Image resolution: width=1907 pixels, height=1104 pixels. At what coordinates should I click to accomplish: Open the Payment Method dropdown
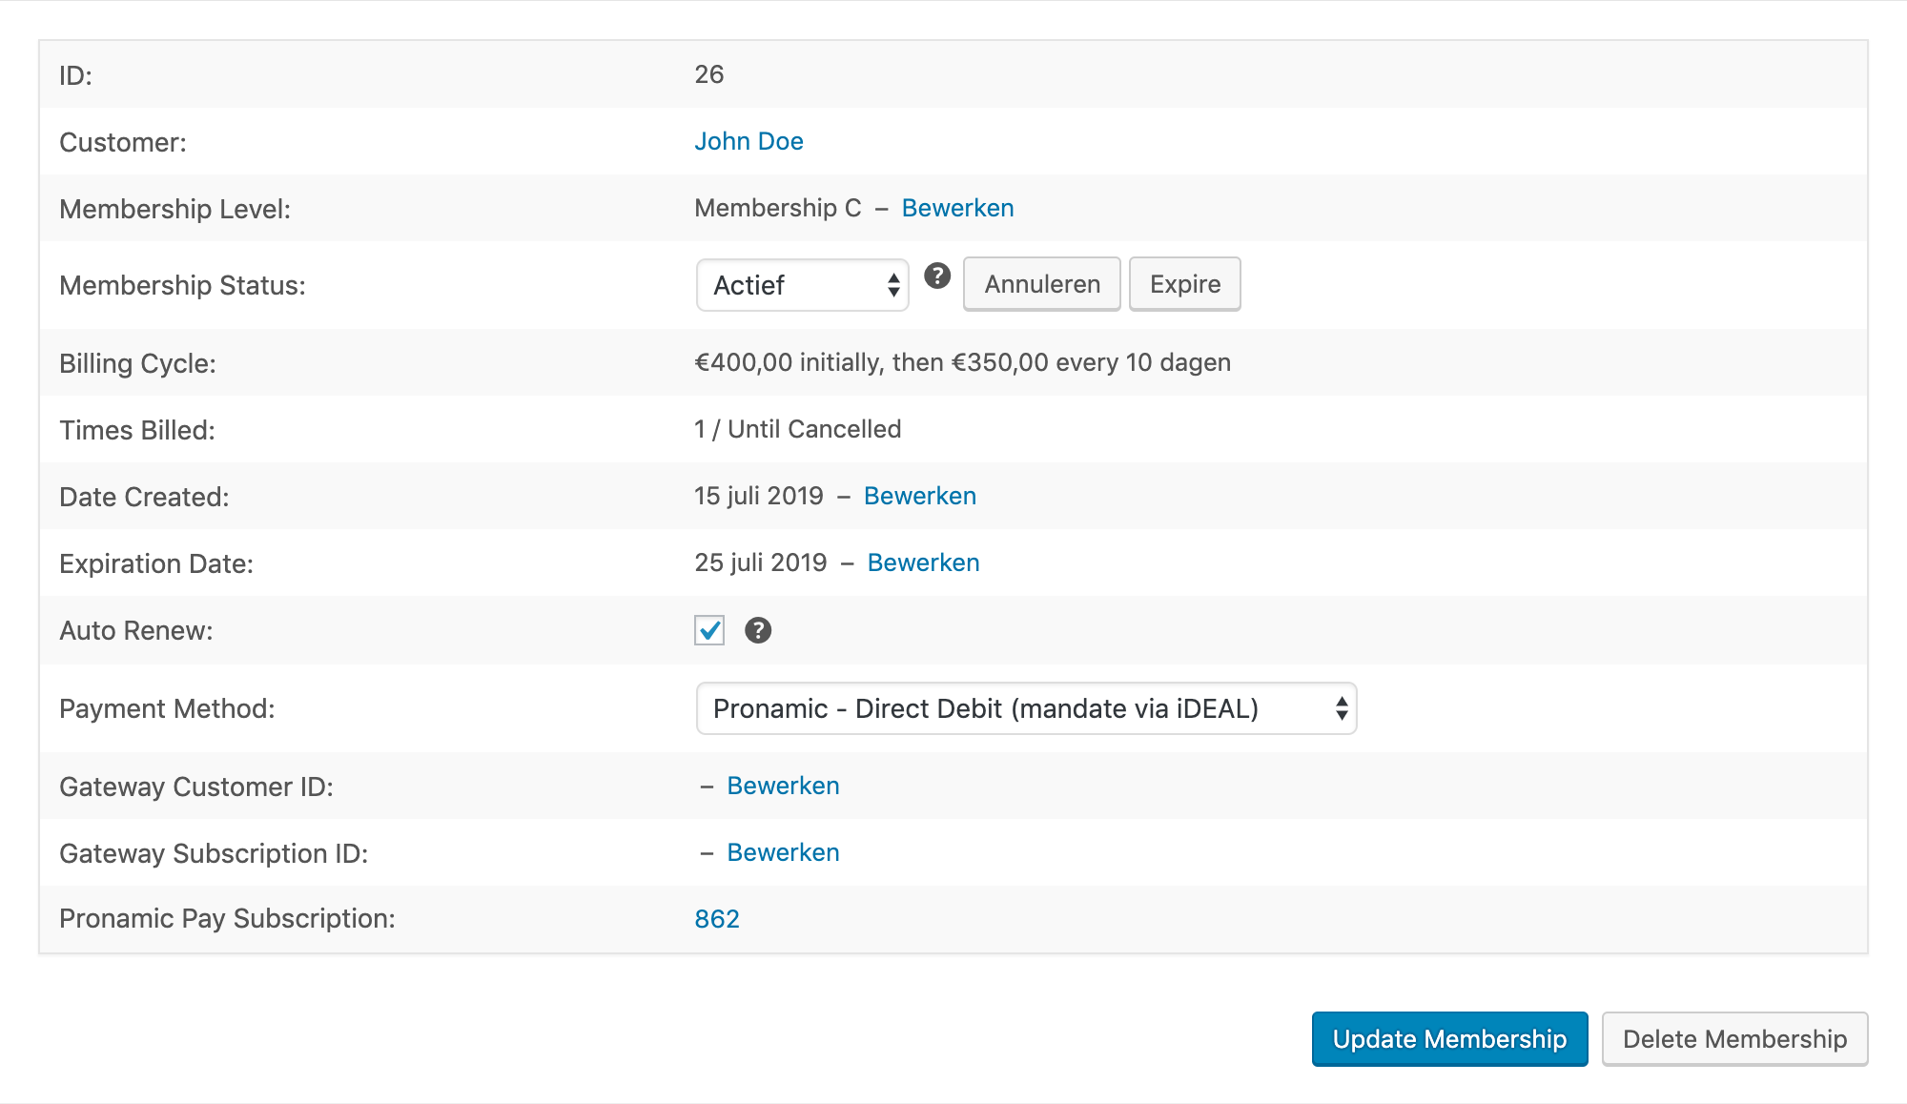point(1026,708)
